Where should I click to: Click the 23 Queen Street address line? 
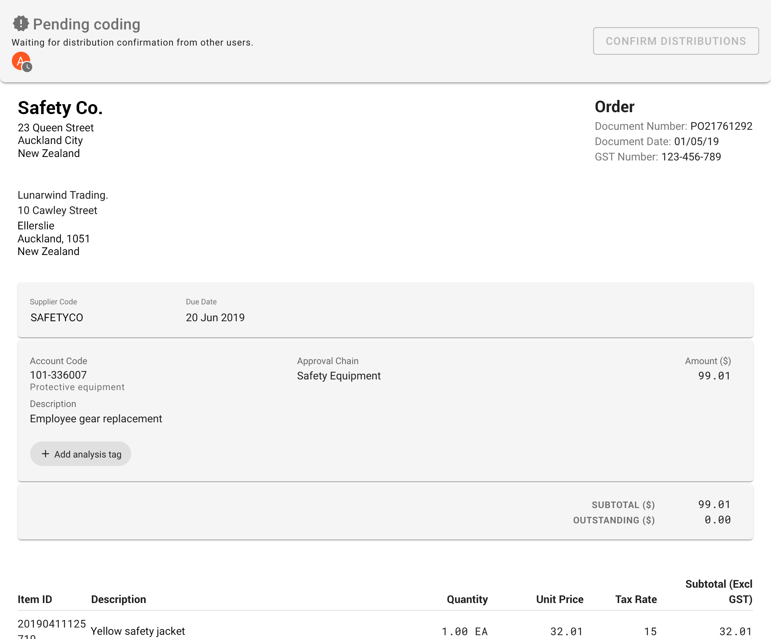click(56, 127)
